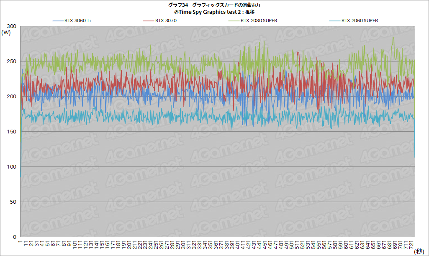
Task: Click the (W) unit label
Action: point(6,33)
